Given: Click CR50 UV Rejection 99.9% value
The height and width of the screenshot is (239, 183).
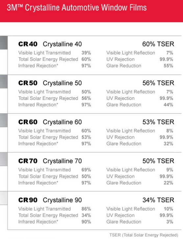Looking at the screenshot, I should tap(166, 98).
